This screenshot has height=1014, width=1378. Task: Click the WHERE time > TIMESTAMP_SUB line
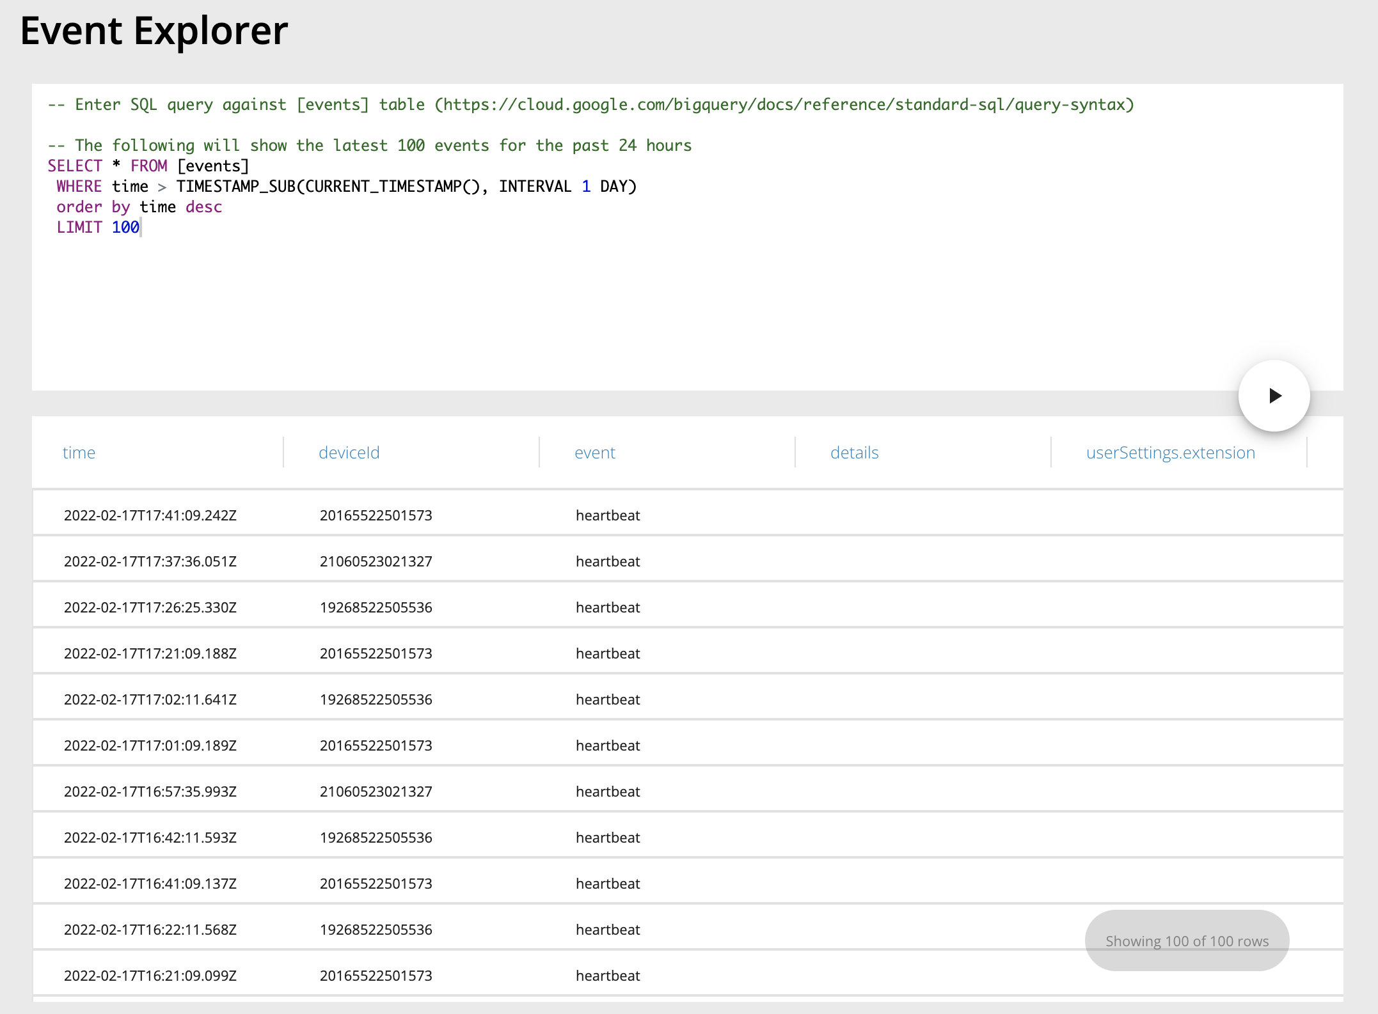click(x=346, y=187)
